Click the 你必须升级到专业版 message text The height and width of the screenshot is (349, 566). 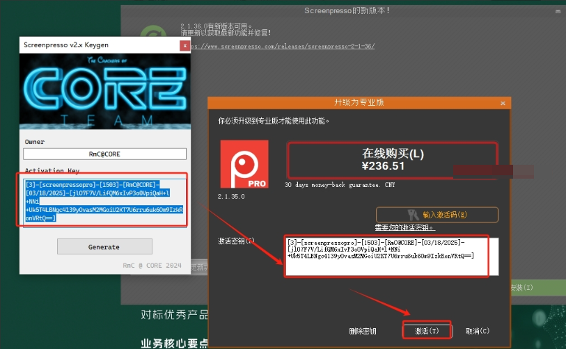coord(274,121)
